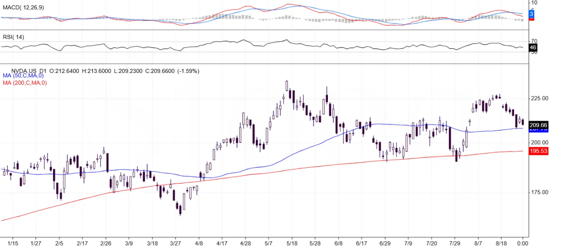Screen dimensions: 563x249
Task: Click the red 195.53 moving average tag
Action: coord(539,151)
